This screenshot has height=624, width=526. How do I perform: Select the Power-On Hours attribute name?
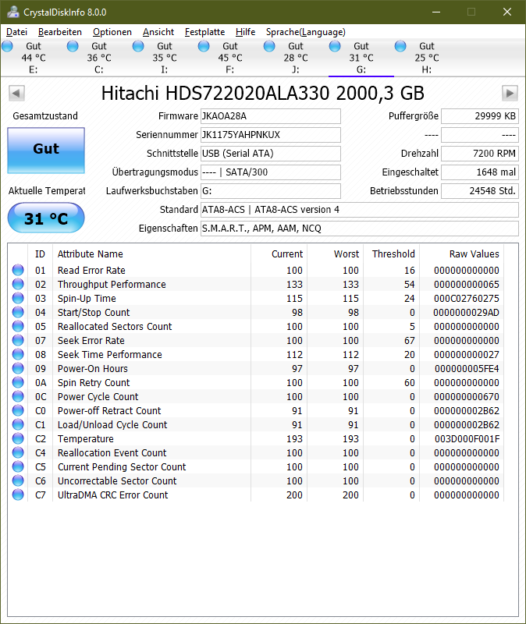(x=93, y=368)
